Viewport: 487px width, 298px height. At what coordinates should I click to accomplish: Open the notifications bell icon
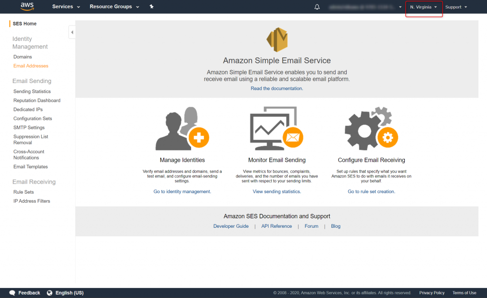point(317,7)
